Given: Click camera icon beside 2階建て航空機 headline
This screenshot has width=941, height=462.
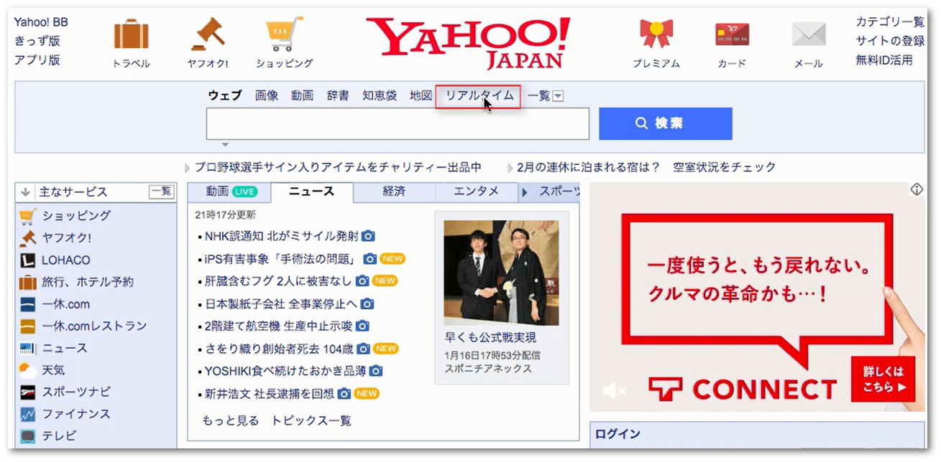Looking at the screenshot, I should click(x=362, y=326).
